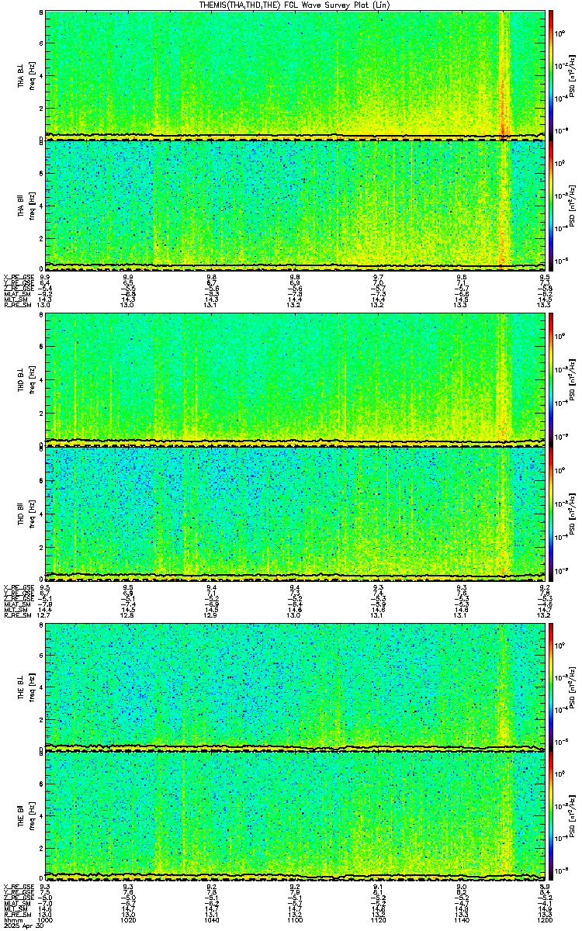
Task: Click PSD [nT²/Hz] label beside THD B-perpendicular color bar
Action: [571, 379]
